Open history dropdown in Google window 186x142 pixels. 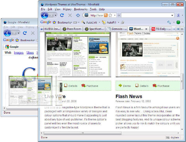tap(18, 33)
